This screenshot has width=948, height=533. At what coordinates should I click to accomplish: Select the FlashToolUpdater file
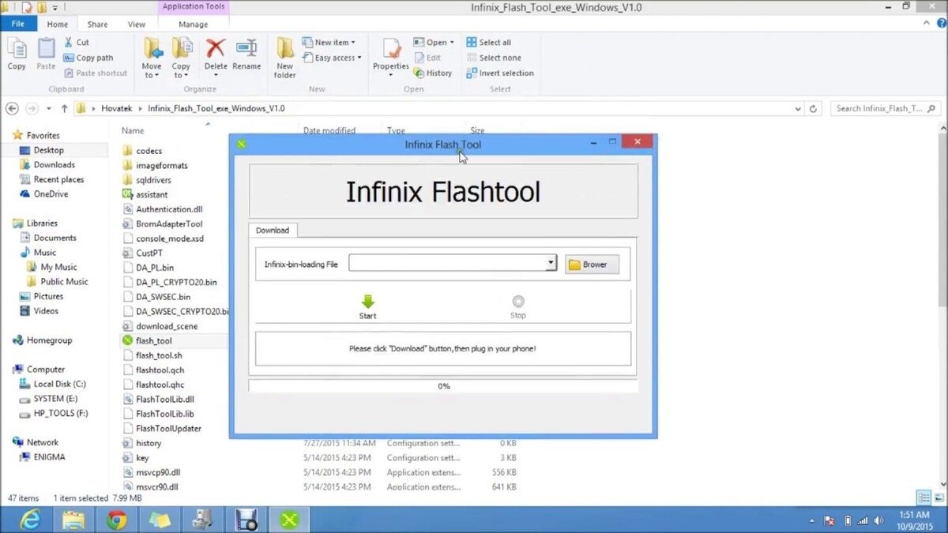click(x=168, y=428)
